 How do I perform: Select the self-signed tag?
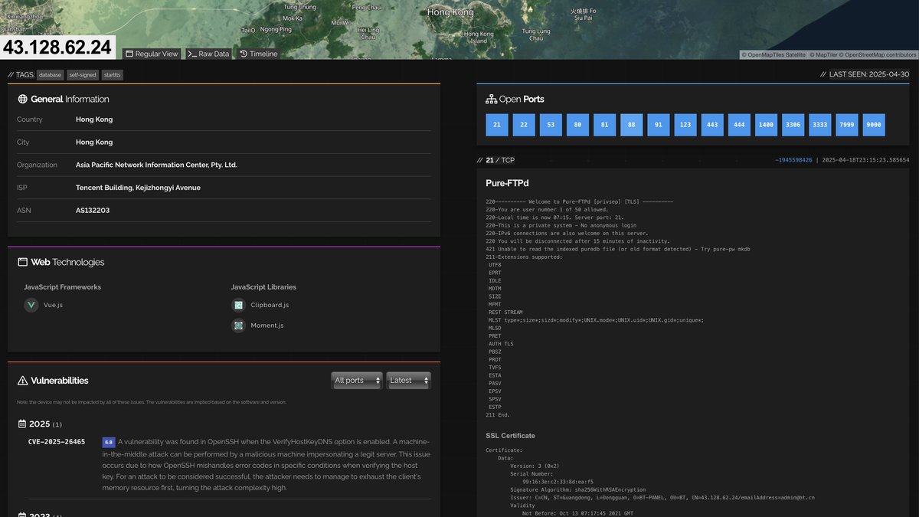83,75
